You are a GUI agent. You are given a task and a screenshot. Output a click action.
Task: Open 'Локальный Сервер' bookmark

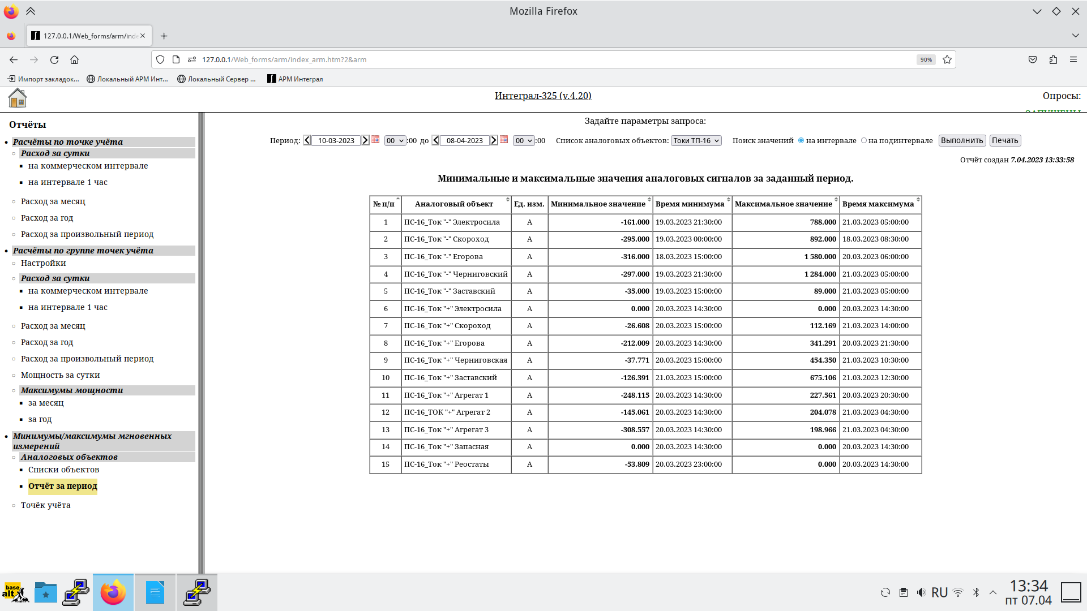216,79
